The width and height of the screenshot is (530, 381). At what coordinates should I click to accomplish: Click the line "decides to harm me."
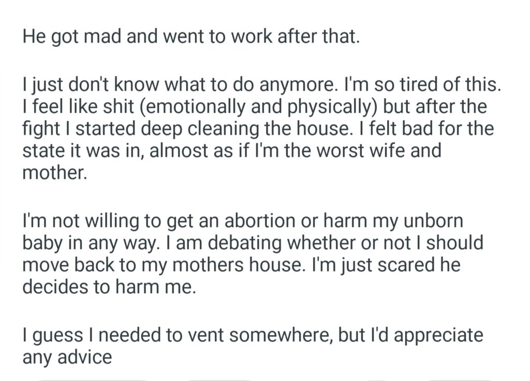coord(109,287)
